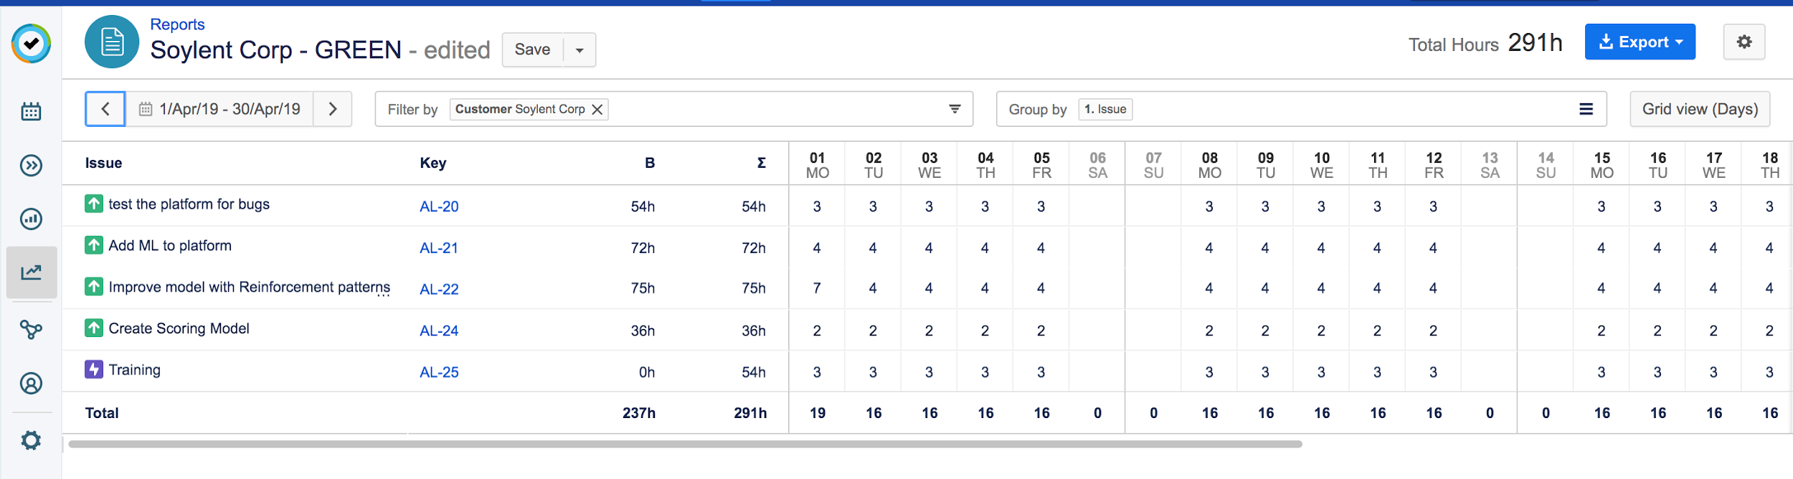Screen dimensions: 1793x479
Task: Click the Tempo checkmark logo
Action: (31, 44)
